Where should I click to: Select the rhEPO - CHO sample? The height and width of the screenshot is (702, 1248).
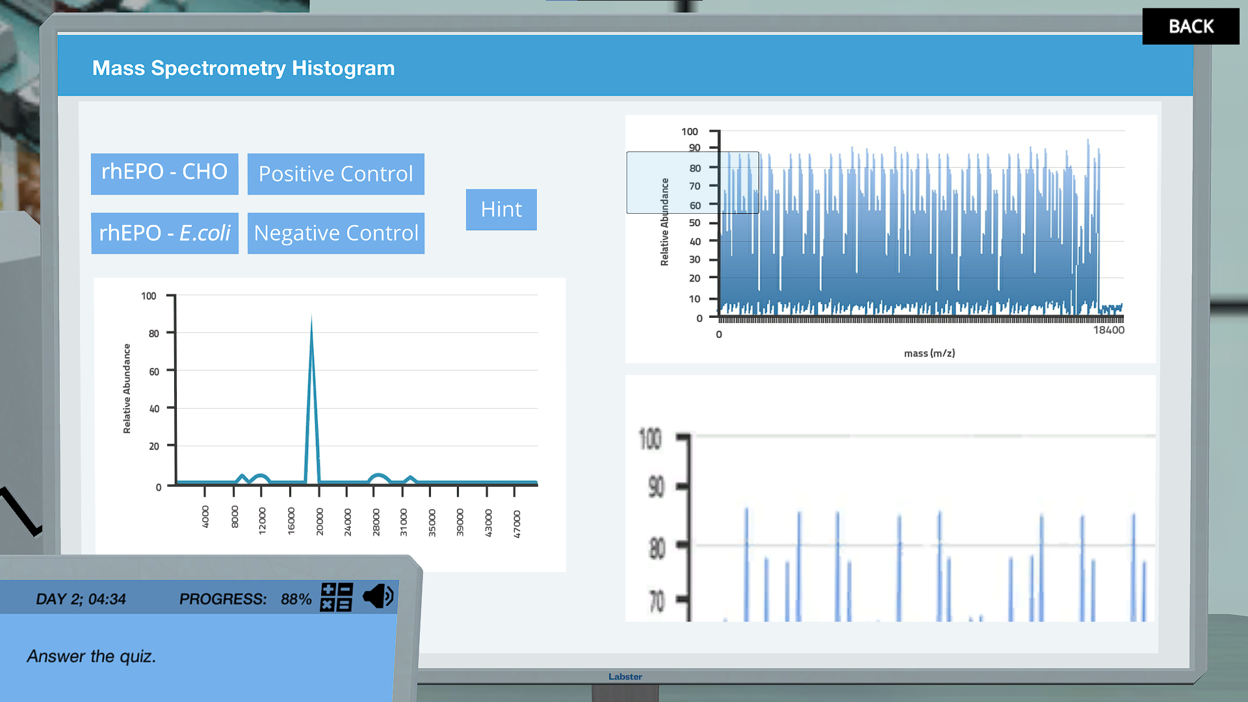point(164,173)
